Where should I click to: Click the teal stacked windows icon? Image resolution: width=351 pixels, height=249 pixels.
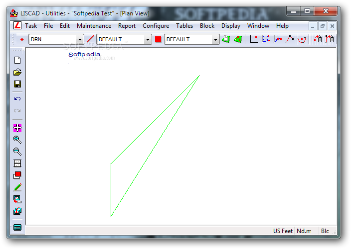pyautogui.click(x=17, y=211)
